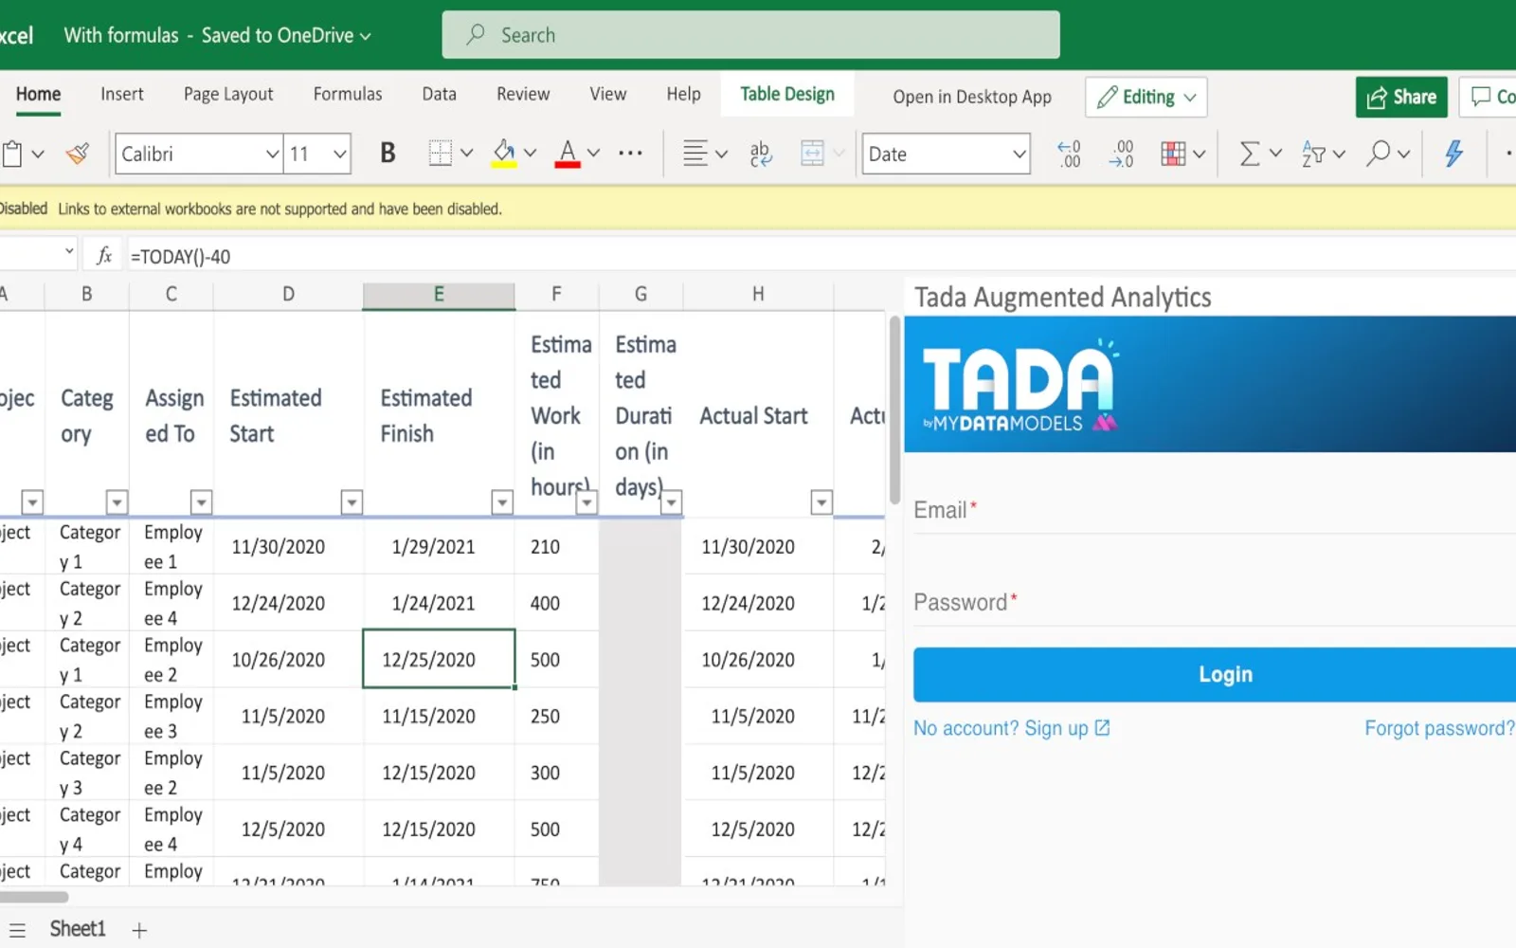Click the Increase Decimal icon

coord(1069,154)
